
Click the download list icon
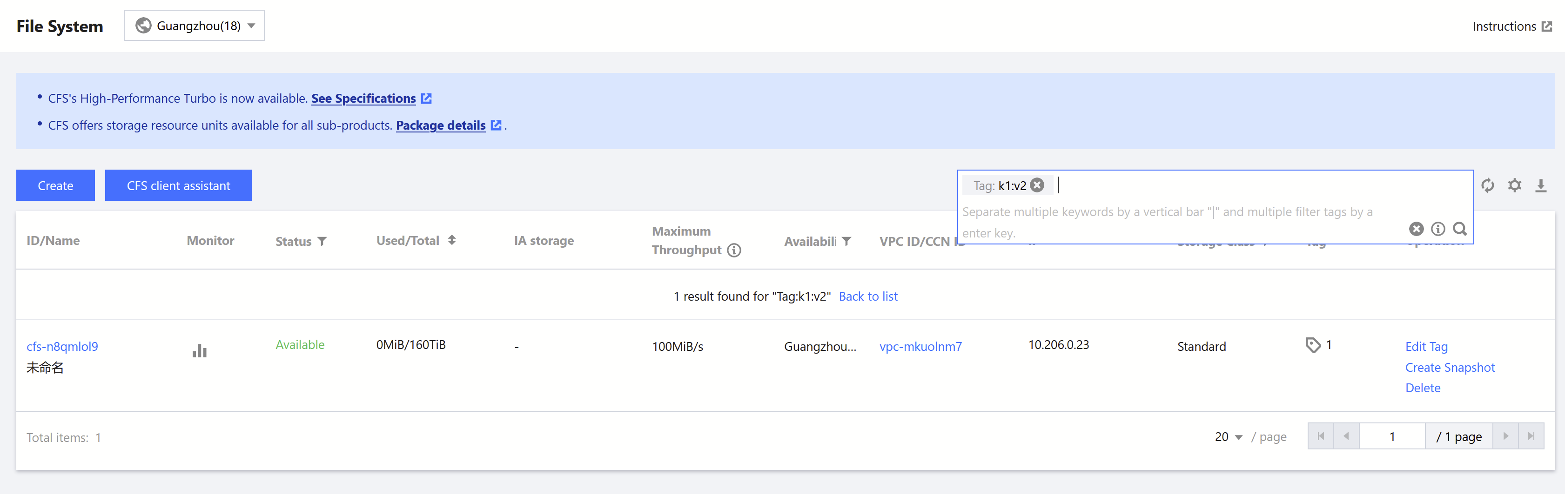click(x=1541, y=185)
